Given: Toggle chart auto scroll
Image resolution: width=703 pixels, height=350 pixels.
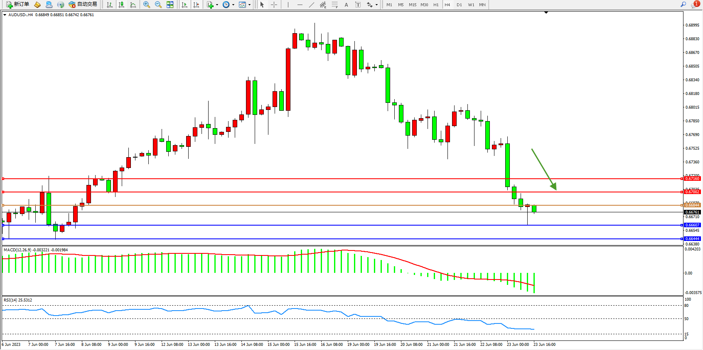Looking at the screenshot, I should pos(184,5).
